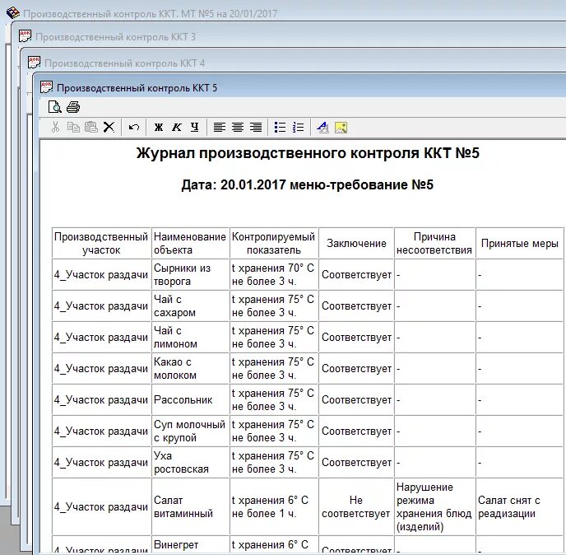Viewport: 566px width, 555px height.
Task: Activate the 'Производственный контроль ККТ 5' title bar
Action: pos(137,88)
